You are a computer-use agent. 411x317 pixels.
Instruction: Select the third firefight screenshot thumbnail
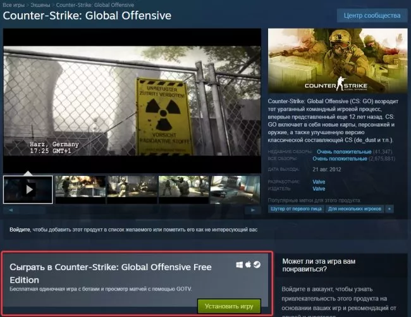[132, 189]
